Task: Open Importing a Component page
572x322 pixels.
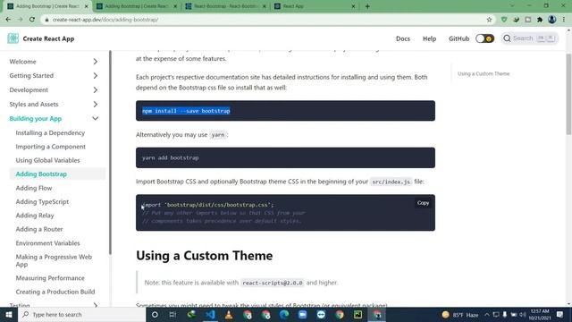Action: pos(51,147)
